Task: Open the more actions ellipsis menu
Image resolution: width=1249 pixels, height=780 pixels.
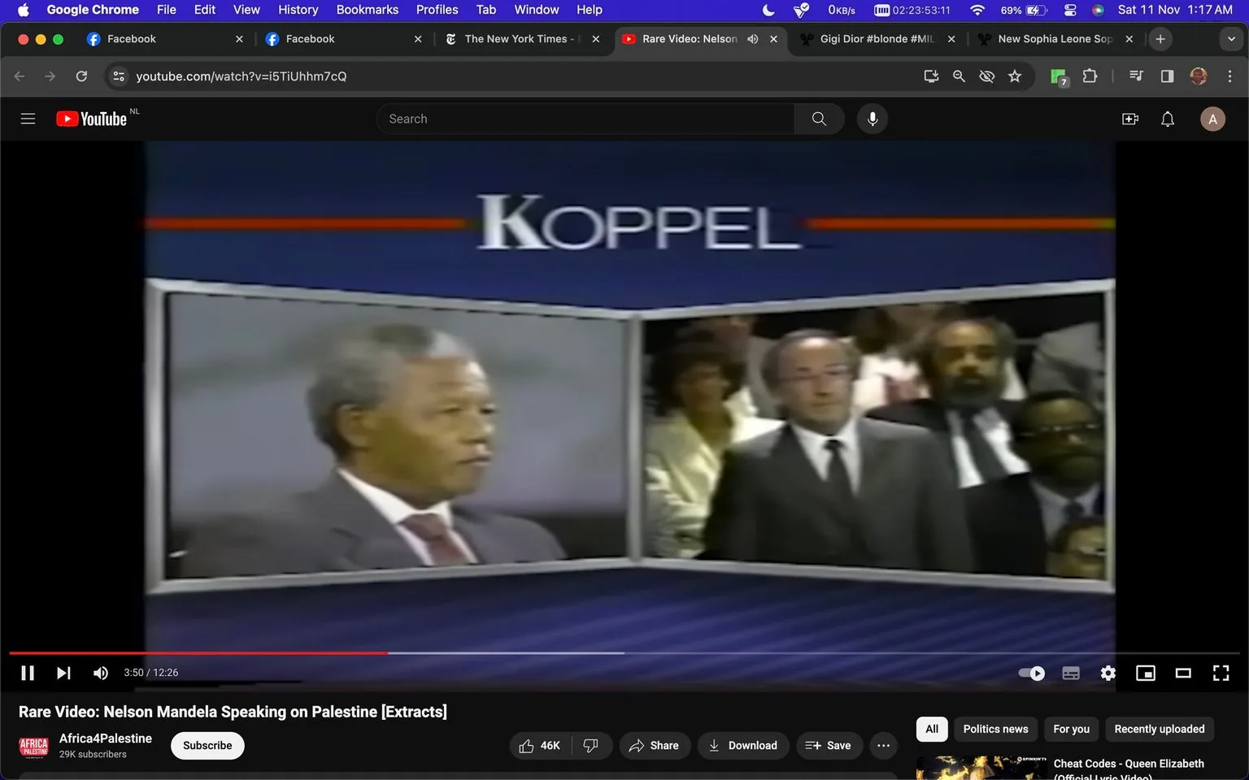Action: point(883,745)
